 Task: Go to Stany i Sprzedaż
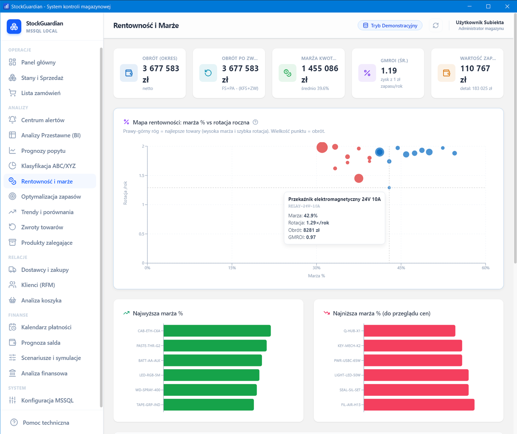tap(50, 78)
